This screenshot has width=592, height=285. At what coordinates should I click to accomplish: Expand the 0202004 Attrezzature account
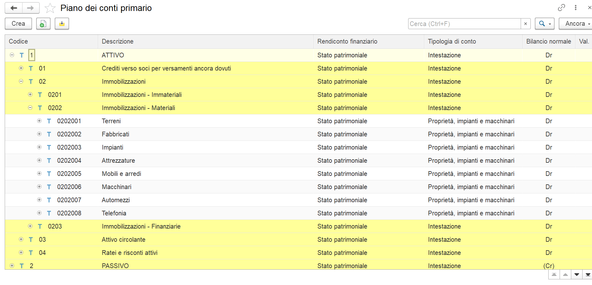[x=39, y=160]
